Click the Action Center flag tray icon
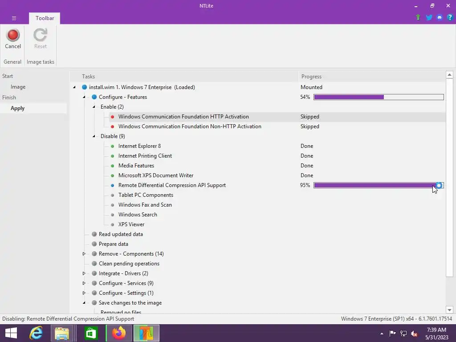 (x=393, y=333)
